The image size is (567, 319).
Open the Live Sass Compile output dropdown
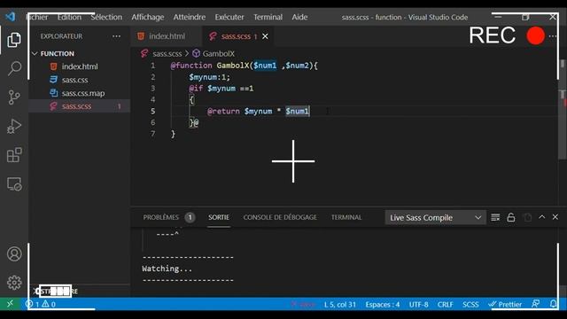click(435, 218)
